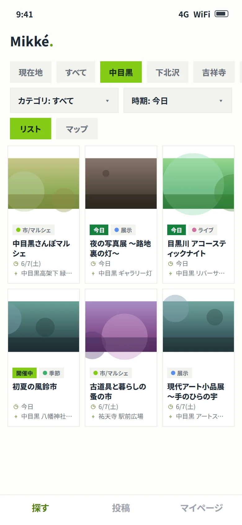Click location pin beside 中目黒 ギャラリー灯
Screen dimensions: 242x525
tap(93, 273)
